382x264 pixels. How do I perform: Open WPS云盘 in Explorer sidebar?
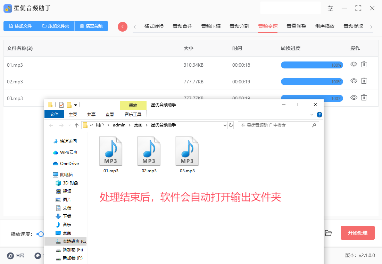(65, 152)
